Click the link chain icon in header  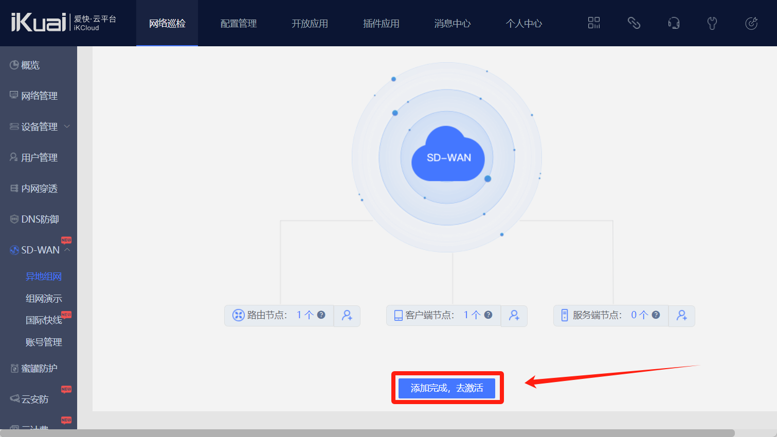(x=634, y=23)
